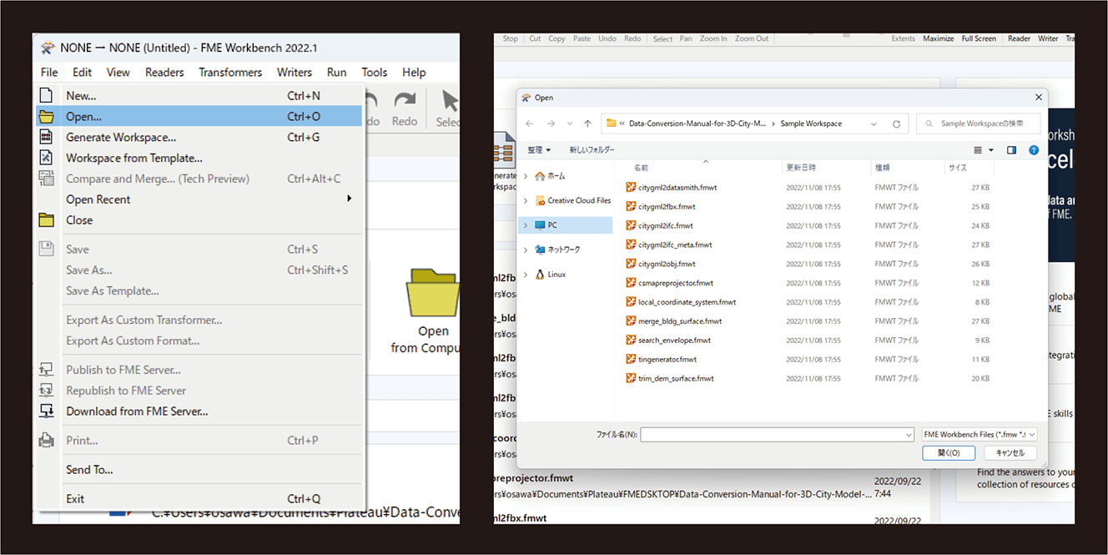
Task: Click the Sample Workspace search box
Action: pyautogui.click(x=978, y=124)
